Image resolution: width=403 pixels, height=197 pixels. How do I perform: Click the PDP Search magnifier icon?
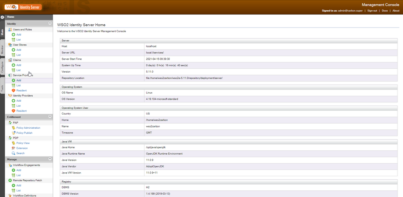pos(13,153)
